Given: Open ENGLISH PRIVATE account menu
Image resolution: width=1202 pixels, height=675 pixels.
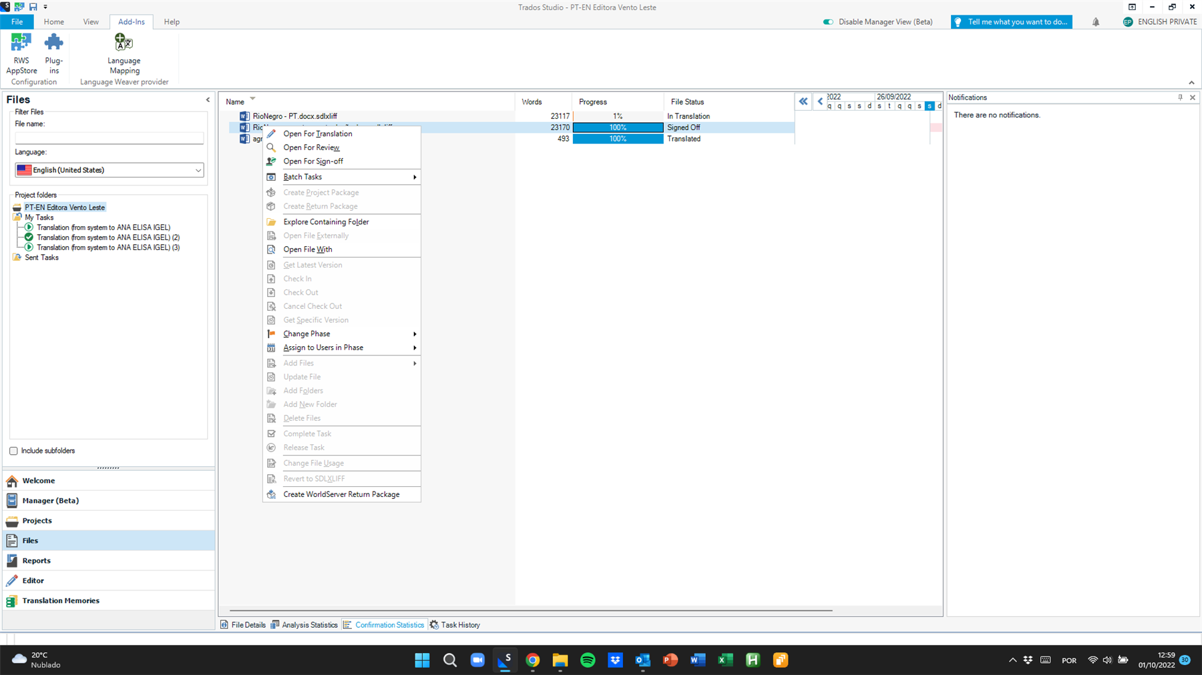Looking at the screenshot, I should click(1160, 22).
